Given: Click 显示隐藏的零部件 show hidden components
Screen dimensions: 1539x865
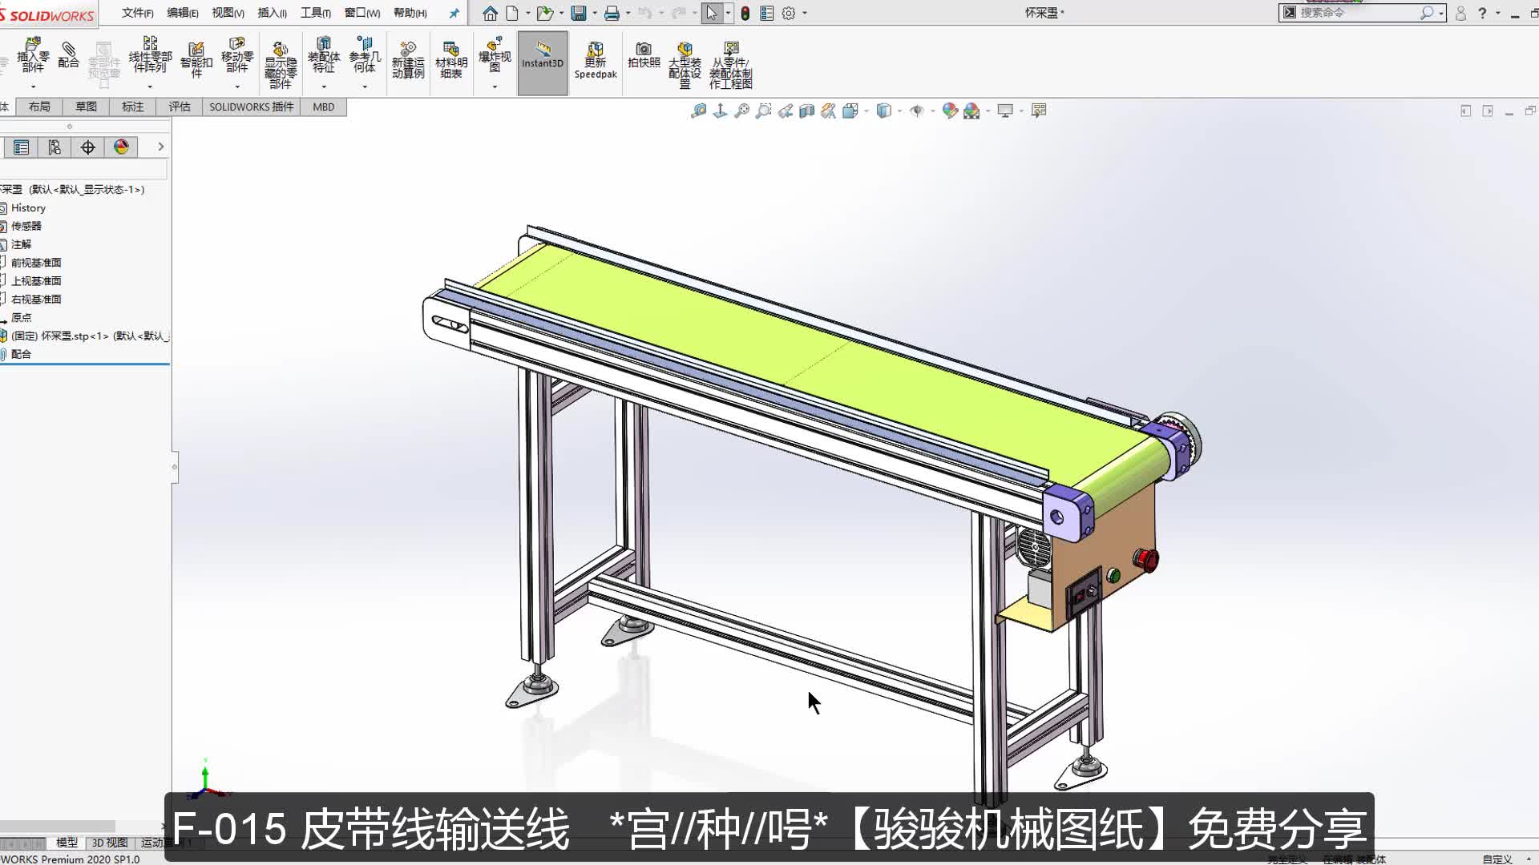Looking at the screenshot, I should point(280,64).
